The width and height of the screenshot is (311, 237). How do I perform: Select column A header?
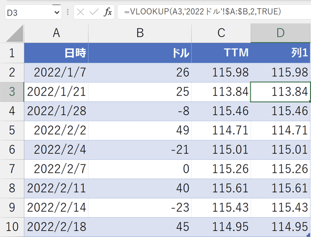pyautogui.click(x=56, y=33)
